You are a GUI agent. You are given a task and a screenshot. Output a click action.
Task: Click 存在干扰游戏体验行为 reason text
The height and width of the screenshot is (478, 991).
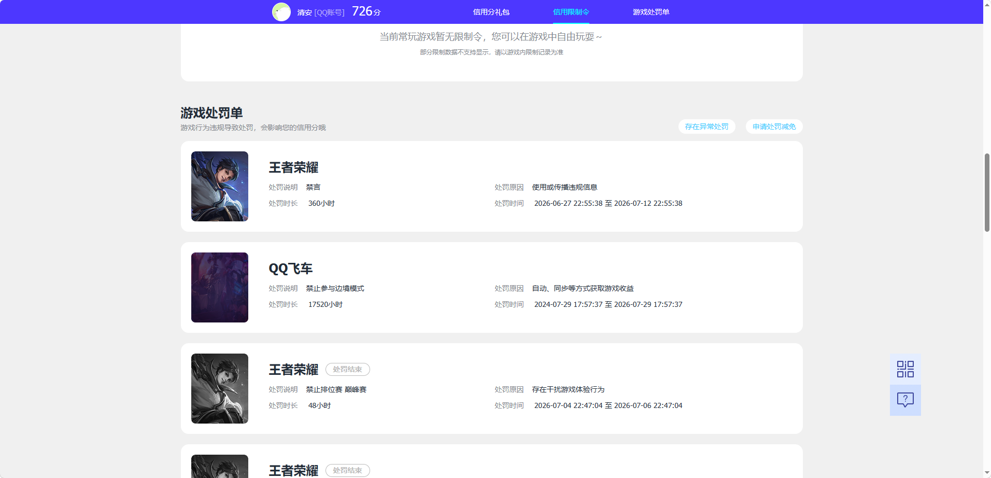(568, 389)
